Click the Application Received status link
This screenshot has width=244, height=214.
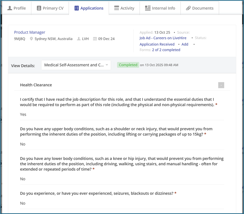(157, 44)
